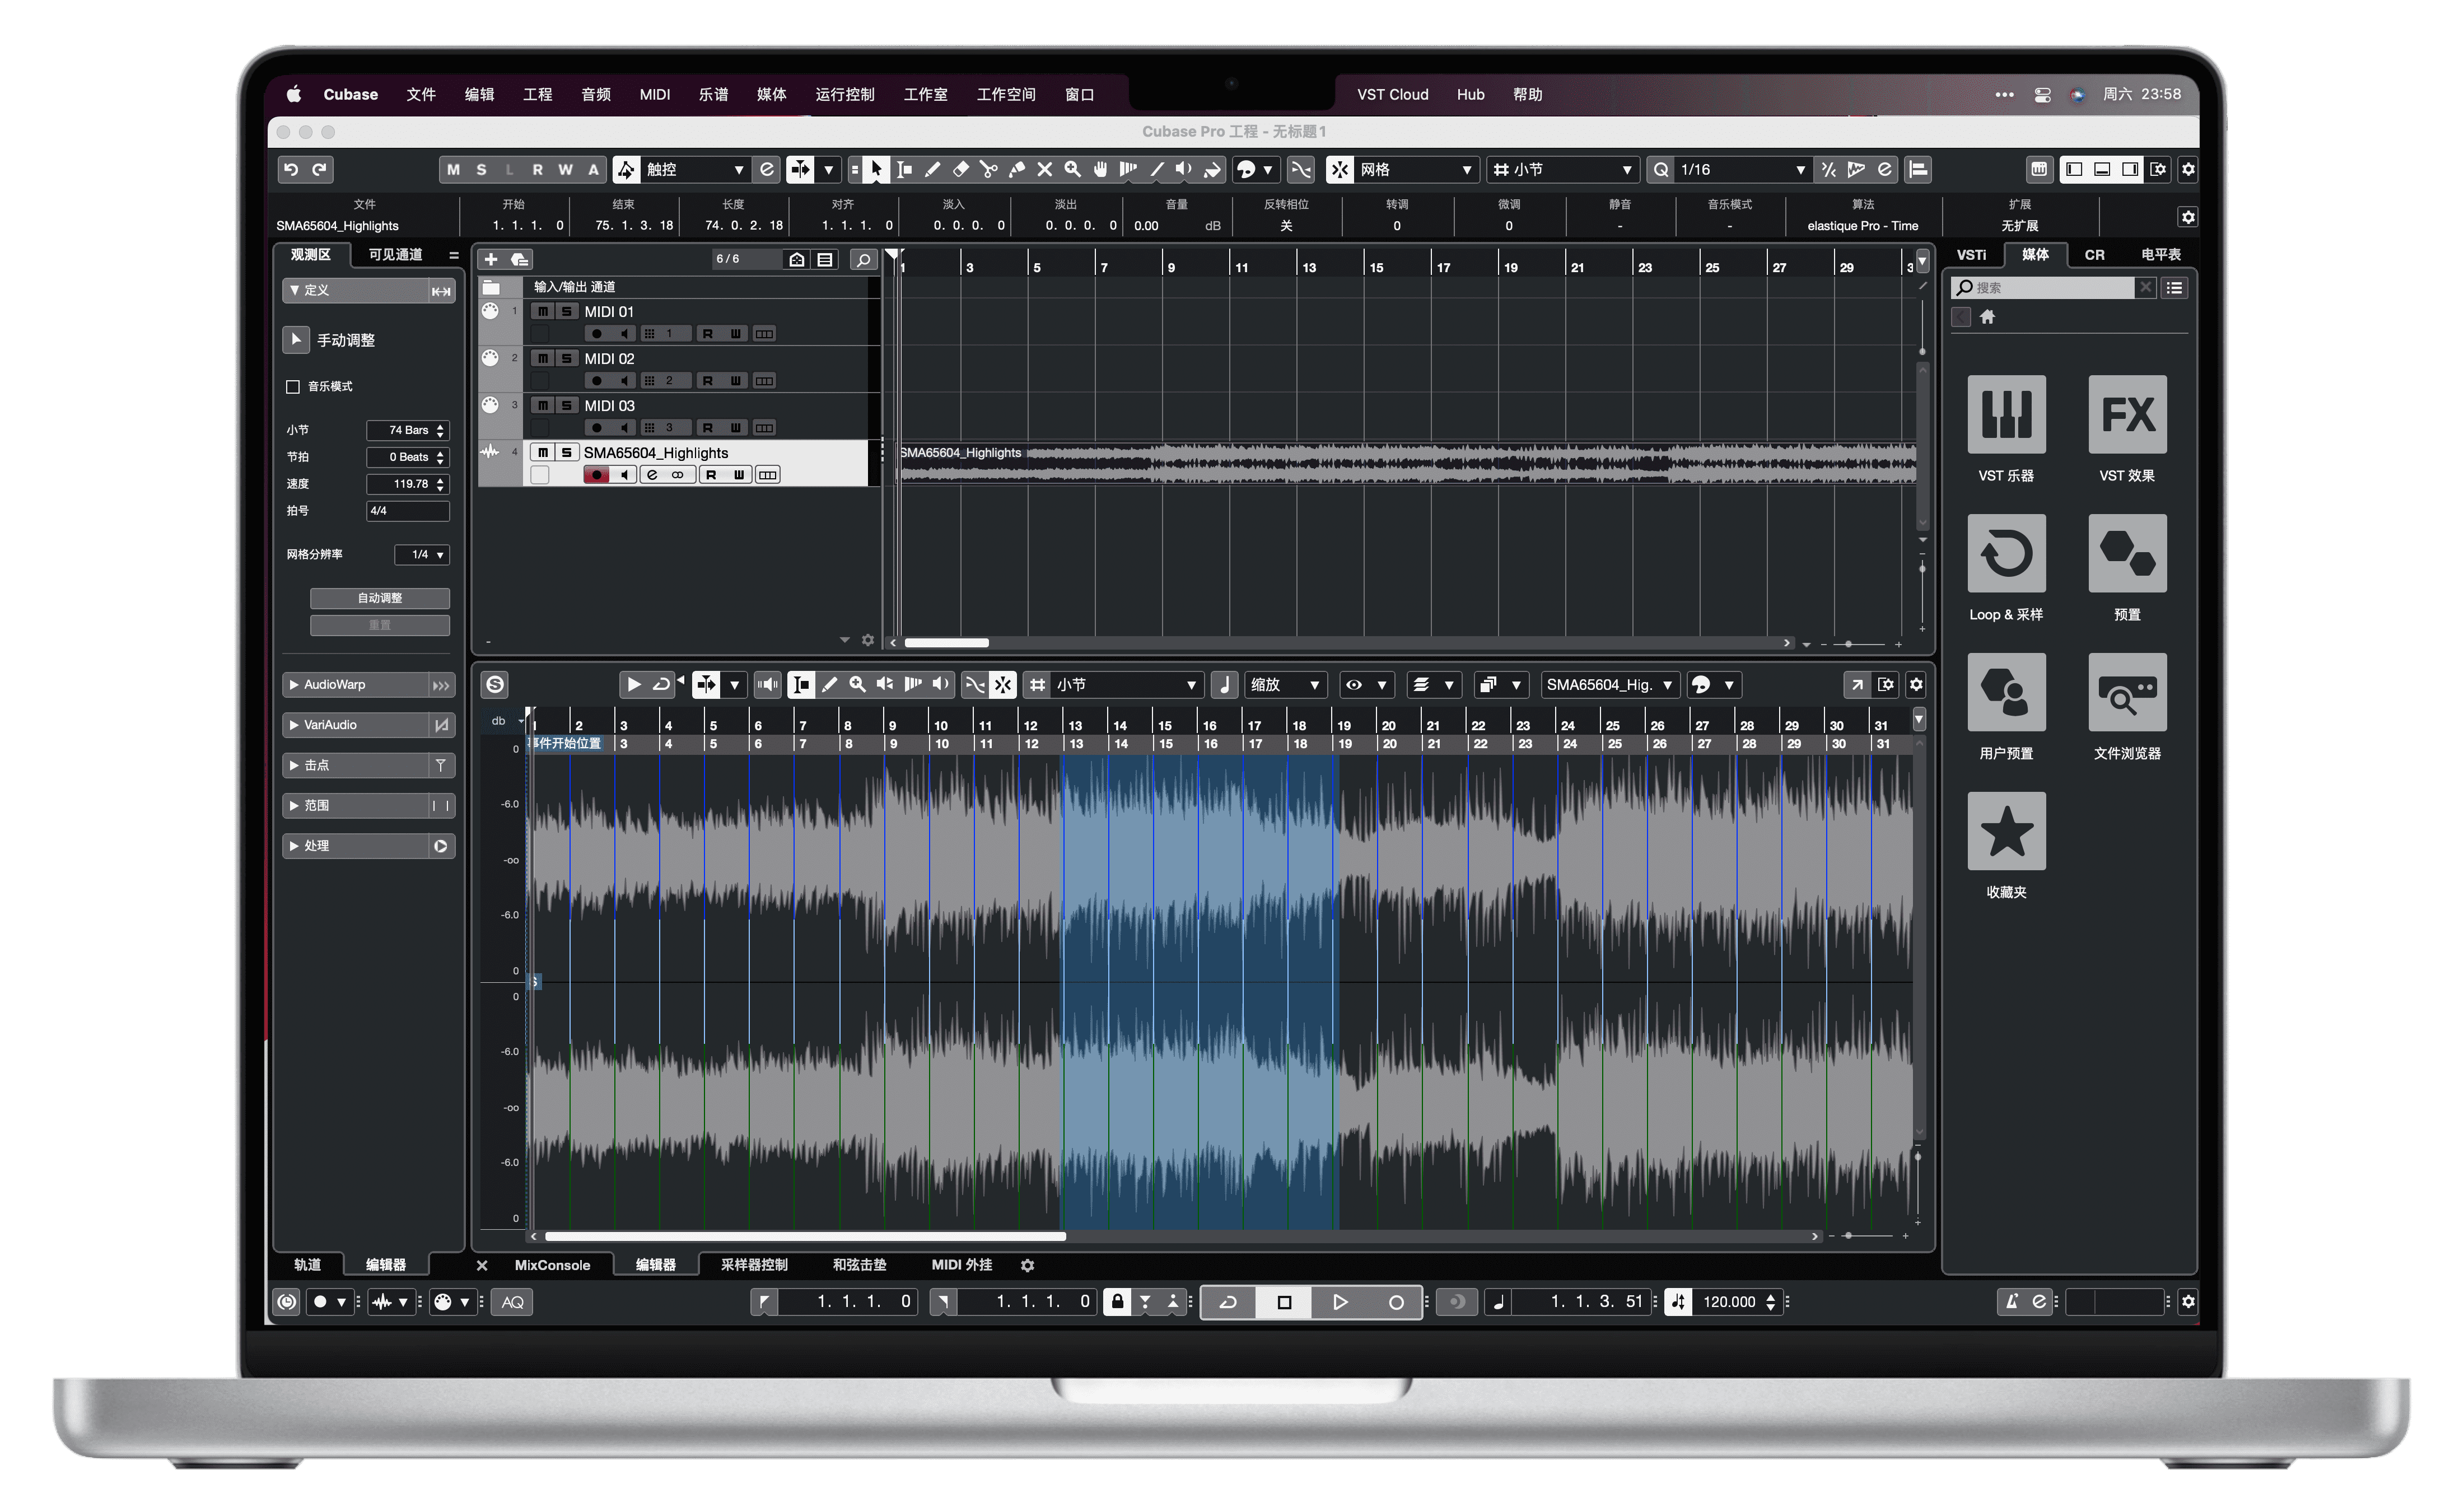Click the home icon in the media panel
Image resolution: width=2464 pixels, height=1512 pixels.
[x=1987, y=317]
